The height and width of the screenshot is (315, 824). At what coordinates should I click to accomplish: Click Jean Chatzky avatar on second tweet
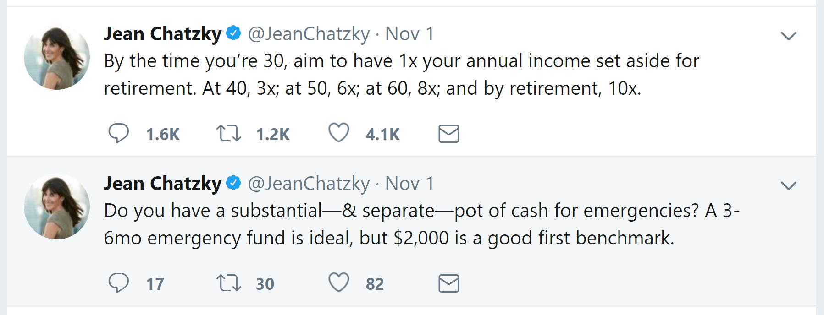click(57, 206)
